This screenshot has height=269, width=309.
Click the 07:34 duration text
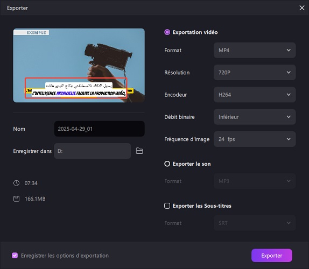coord(31,183)
